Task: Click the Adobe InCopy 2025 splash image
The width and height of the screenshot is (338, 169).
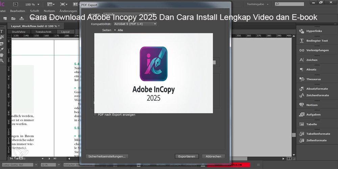Action: [x=153, y=73]
